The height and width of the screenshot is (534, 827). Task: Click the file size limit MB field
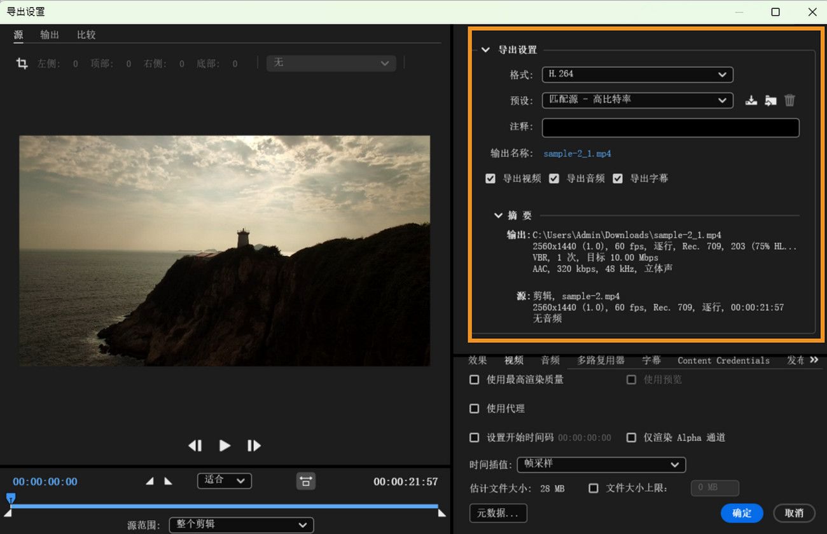[x=715, y=488]
